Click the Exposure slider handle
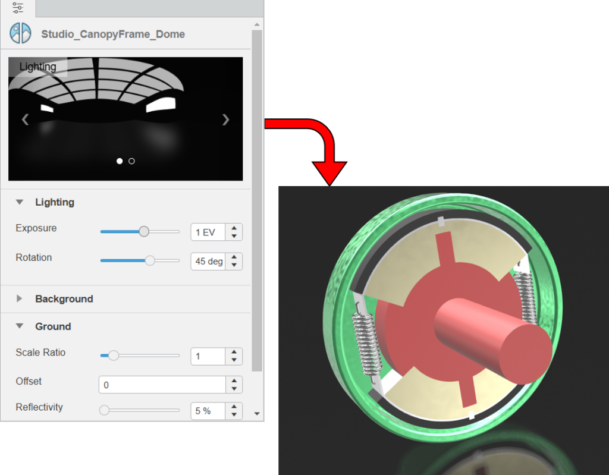Screen dimensions: 609x475 pos(144,231)
